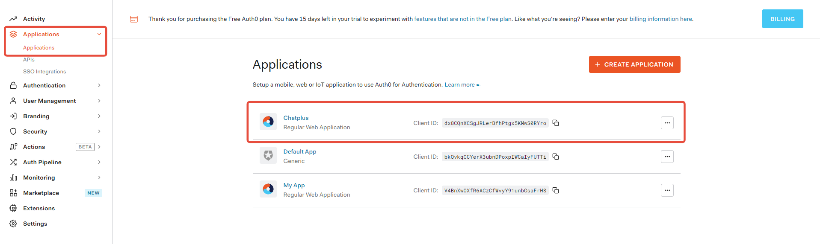Open Settings with the gear icon
This screenshot has height=244, width=820.
coord(13,224)
